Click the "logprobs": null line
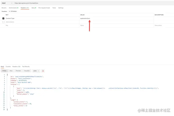Screen dimensions: 174x116 click(23, 92)
